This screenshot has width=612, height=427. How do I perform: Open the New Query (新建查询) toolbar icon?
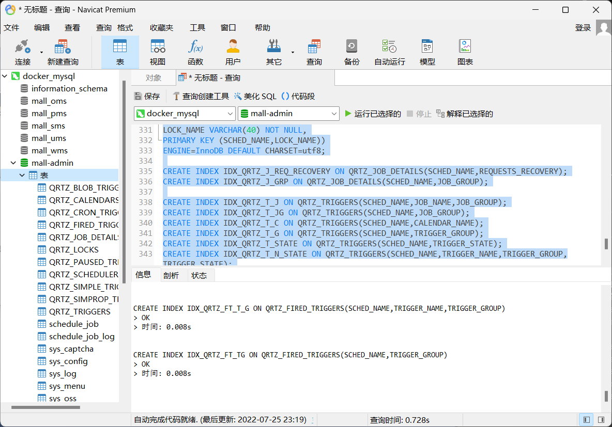63,48
